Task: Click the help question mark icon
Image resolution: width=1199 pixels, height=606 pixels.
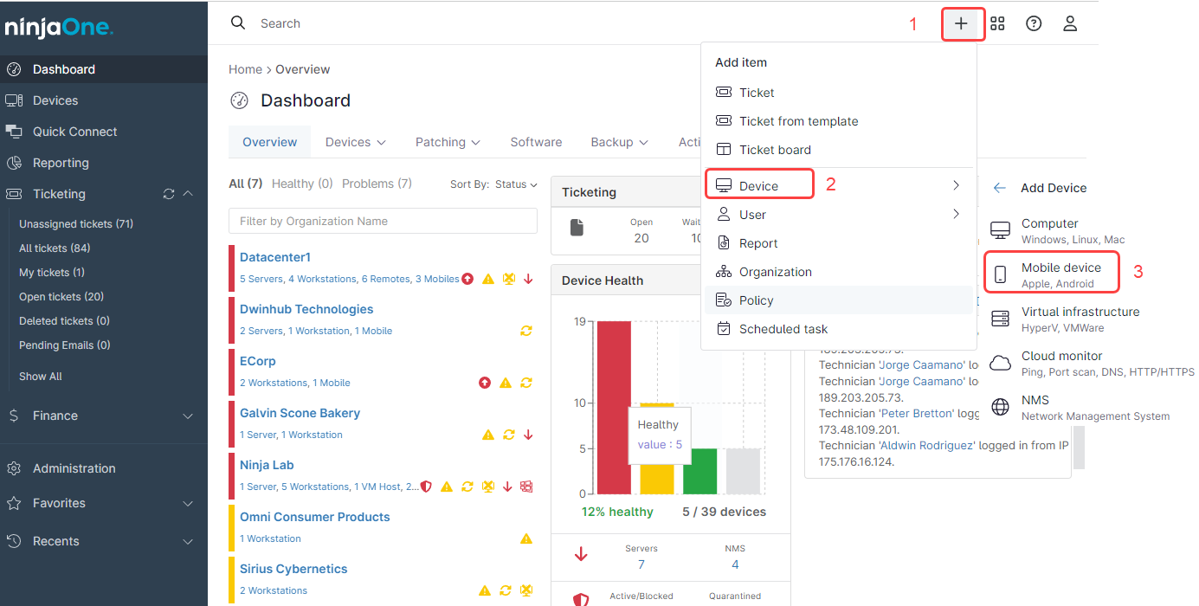Action: [1034, 24]
